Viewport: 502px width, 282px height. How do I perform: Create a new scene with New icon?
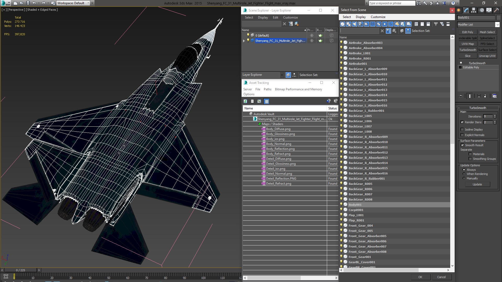coord(15,3)
